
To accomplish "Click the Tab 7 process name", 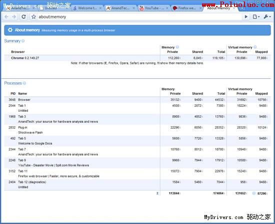I will (x=22, y=150).
